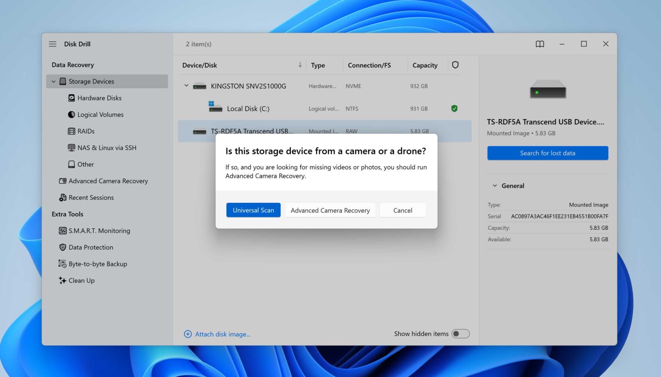This screenshot has width=661, height=377.
Task: Launch S.M.A.R.T. Monitoring tool
Action: click(99, 230)
